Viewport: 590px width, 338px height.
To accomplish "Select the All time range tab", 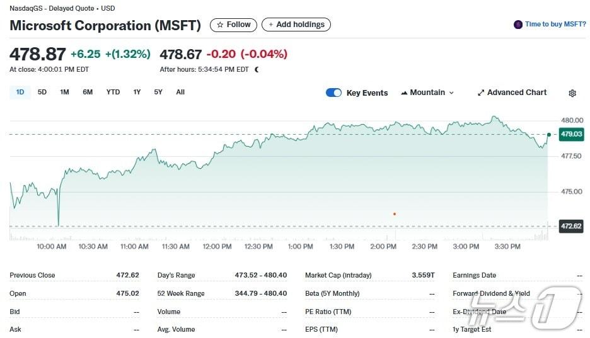I will pos(180,92).
